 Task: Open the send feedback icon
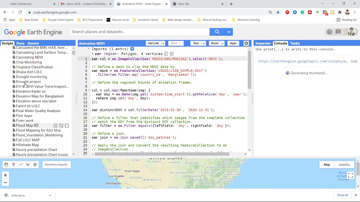pos(338,32)
